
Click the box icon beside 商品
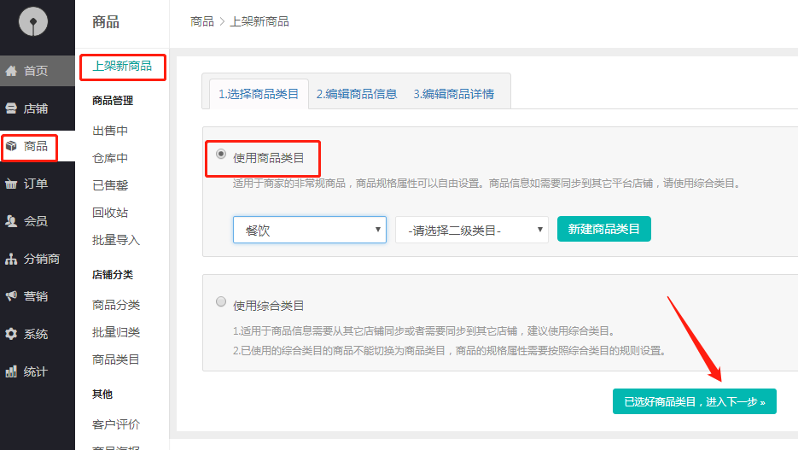tap(12, 146)
